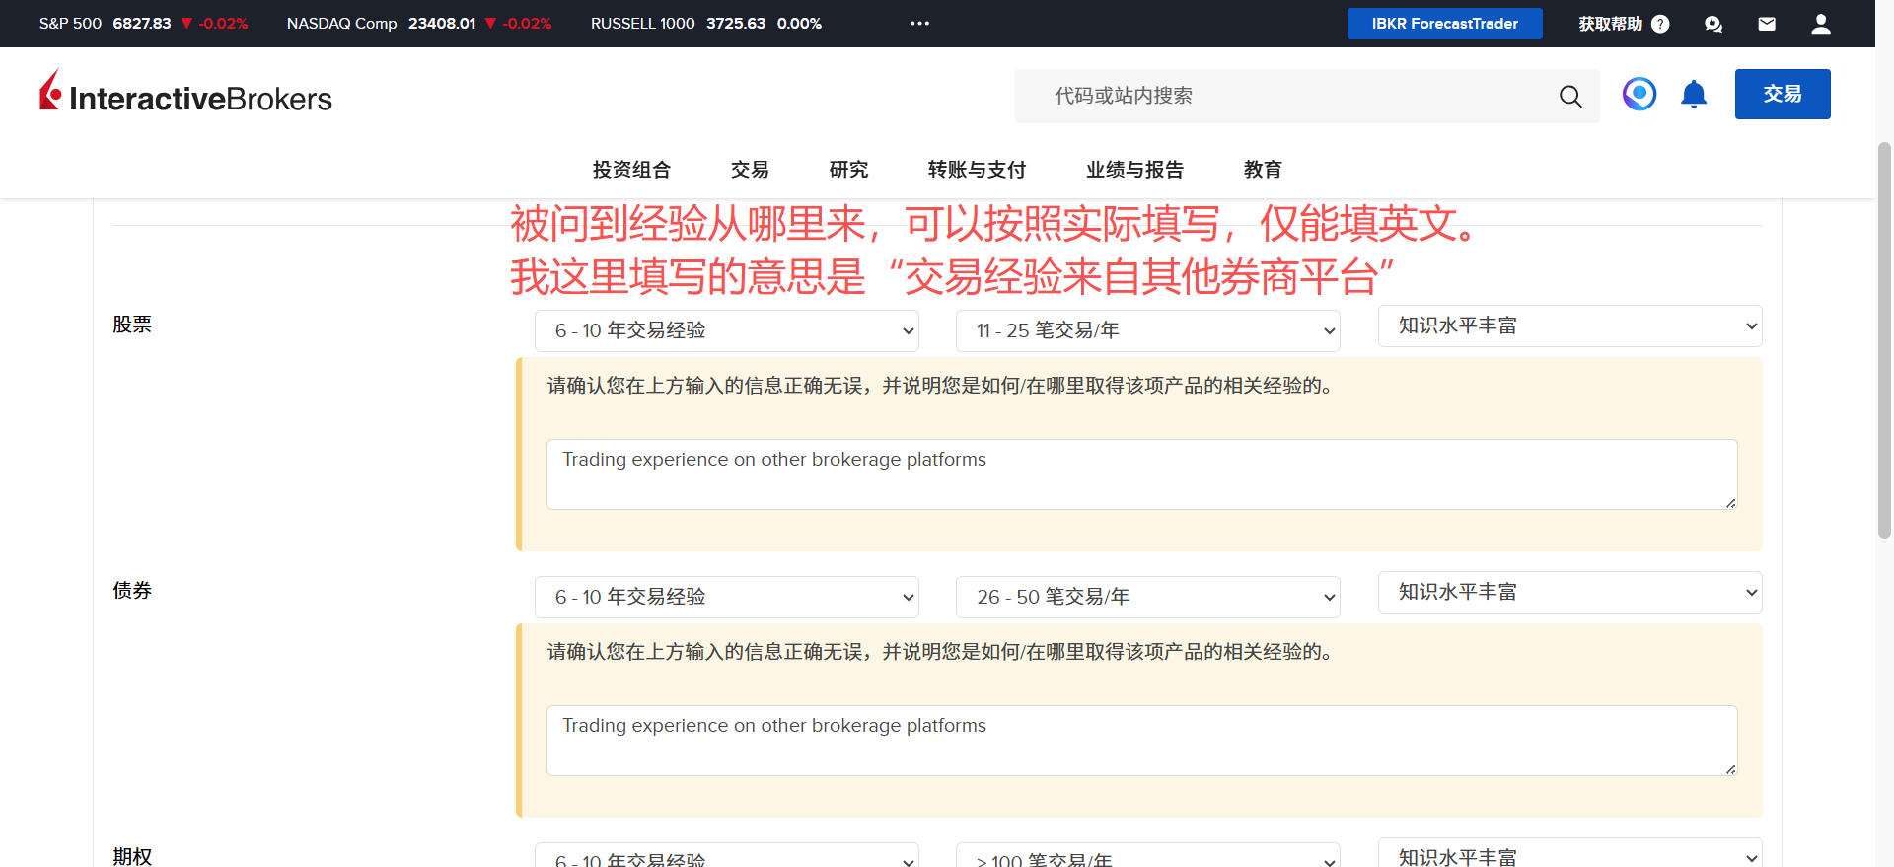The height and width of the screenshot is (867, 1894).
Task: Open bonds knowledge level dropdown
Action: point(1568,593)
